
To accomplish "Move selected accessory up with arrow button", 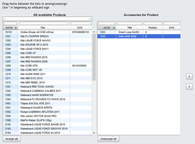I will point(189,76).
